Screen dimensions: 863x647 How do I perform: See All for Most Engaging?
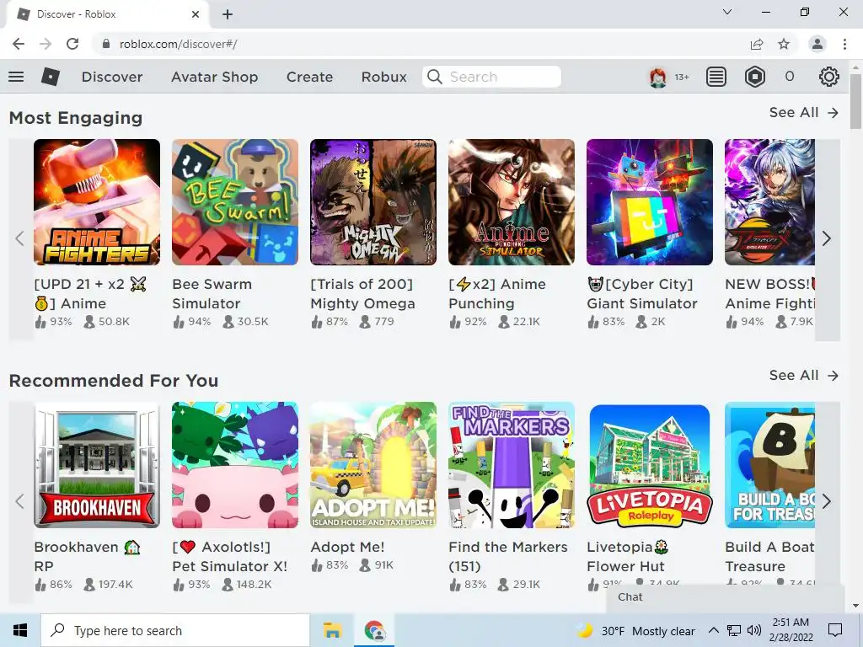point(803,112)
